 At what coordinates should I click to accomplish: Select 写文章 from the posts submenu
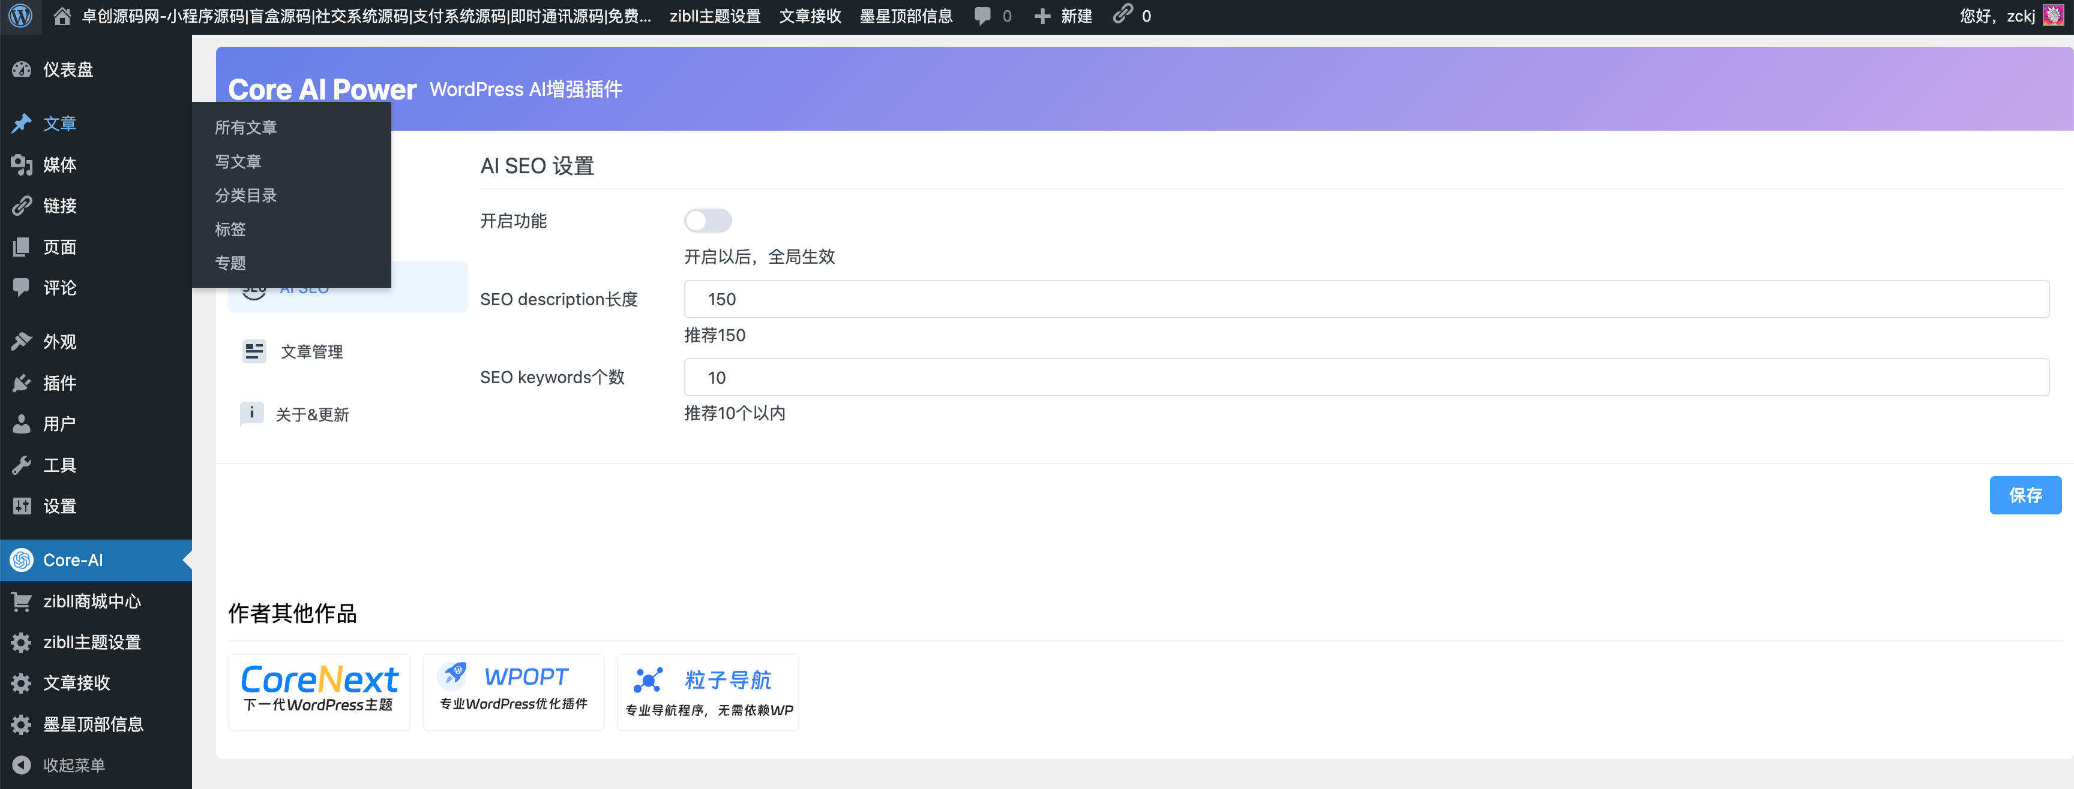pos(238,161)
